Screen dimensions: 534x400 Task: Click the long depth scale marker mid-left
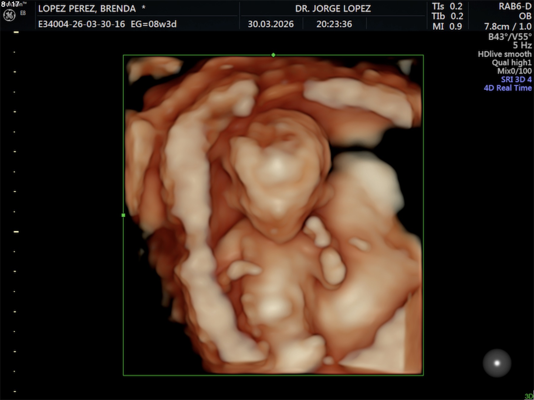[16, 232]
